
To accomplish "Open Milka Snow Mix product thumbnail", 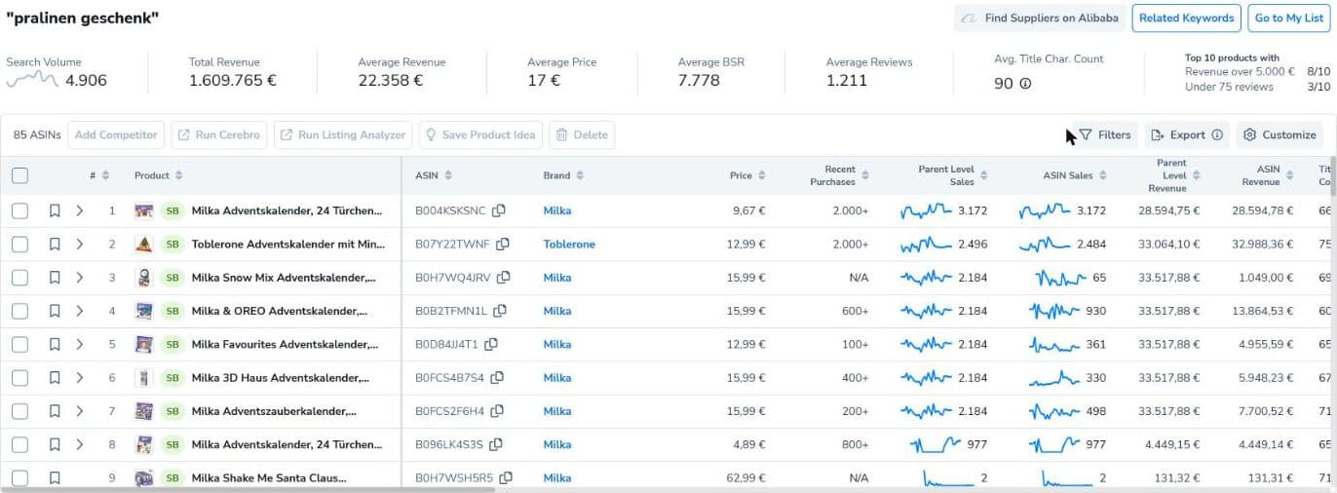I will 144,278.
